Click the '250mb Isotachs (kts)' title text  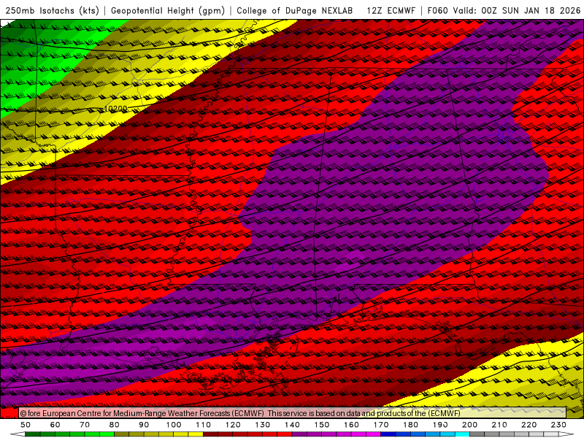tap(52, 10)
